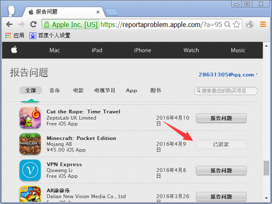Expand the 28631305@qq.com account dropdown
The height and width of the screenshot is (204, 272).
228,74
